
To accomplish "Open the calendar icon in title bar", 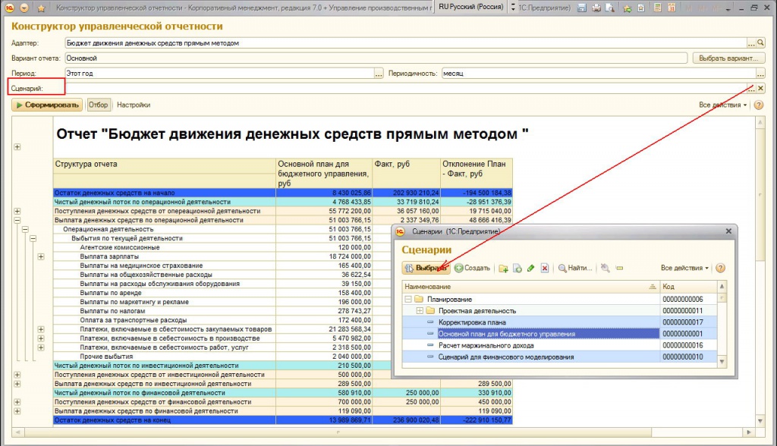I will pyautogui.click(x=672, y=8).
